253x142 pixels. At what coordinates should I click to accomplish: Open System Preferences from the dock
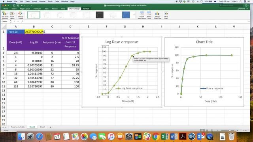tap(129, 136)
